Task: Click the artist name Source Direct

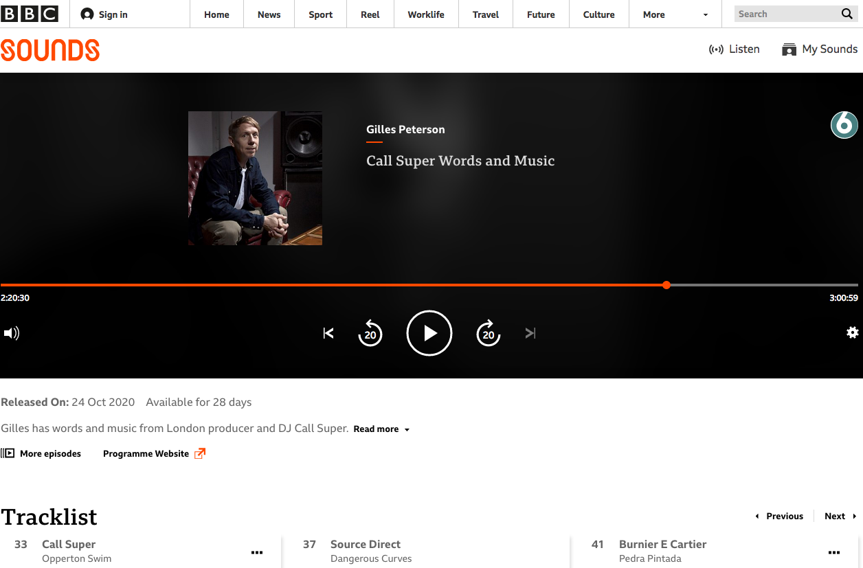Action: 366,544
